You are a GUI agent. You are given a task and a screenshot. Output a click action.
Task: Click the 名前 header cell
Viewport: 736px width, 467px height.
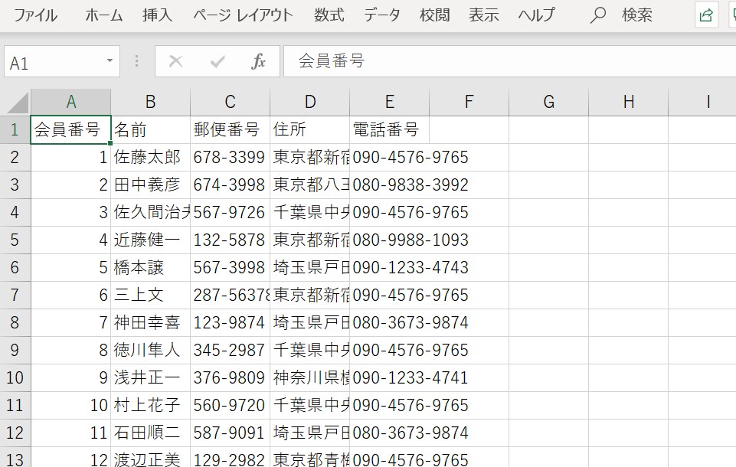150,129
